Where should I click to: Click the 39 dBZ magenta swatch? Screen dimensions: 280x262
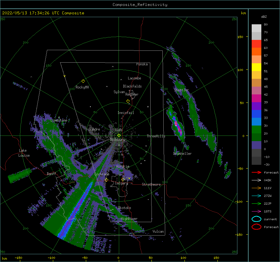click(256, 98)
